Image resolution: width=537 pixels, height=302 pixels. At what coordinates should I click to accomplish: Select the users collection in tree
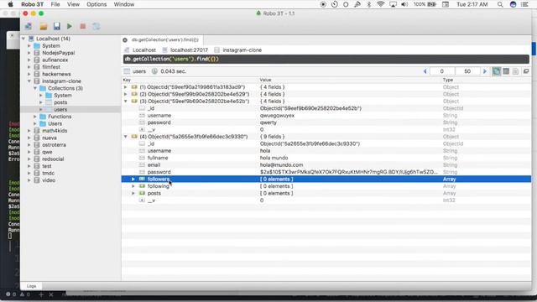[60, 110]
